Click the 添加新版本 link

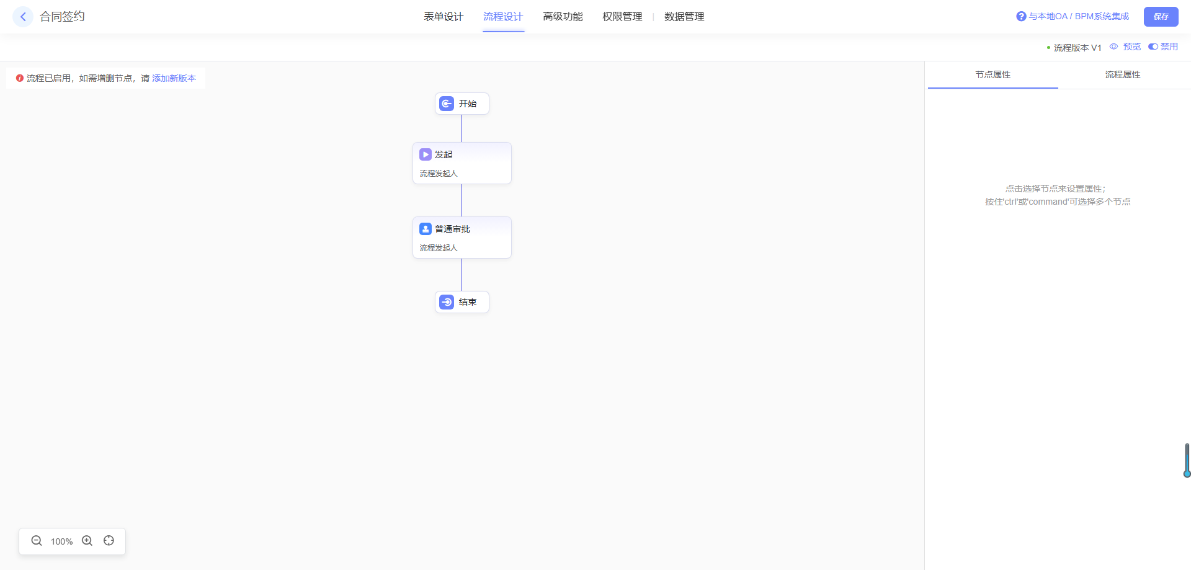(174, 78)
